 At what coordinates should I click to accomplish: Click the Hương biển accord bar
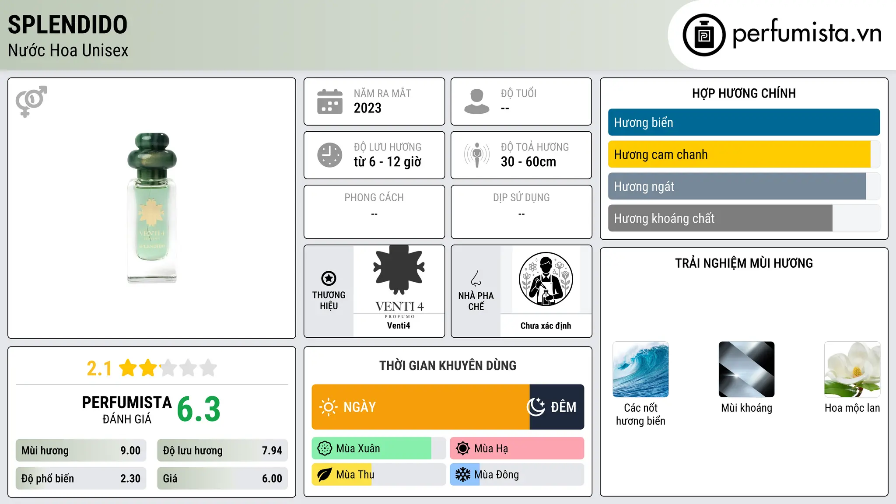coord(744,122)
